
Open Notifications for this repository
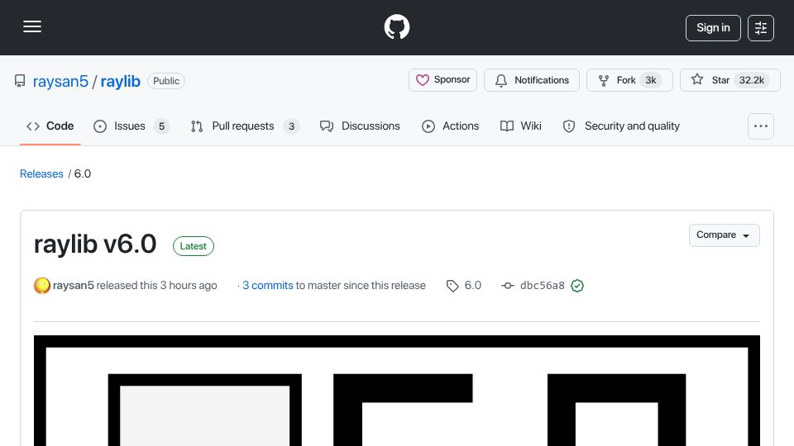pyautogui.click(x=532, y=80)
